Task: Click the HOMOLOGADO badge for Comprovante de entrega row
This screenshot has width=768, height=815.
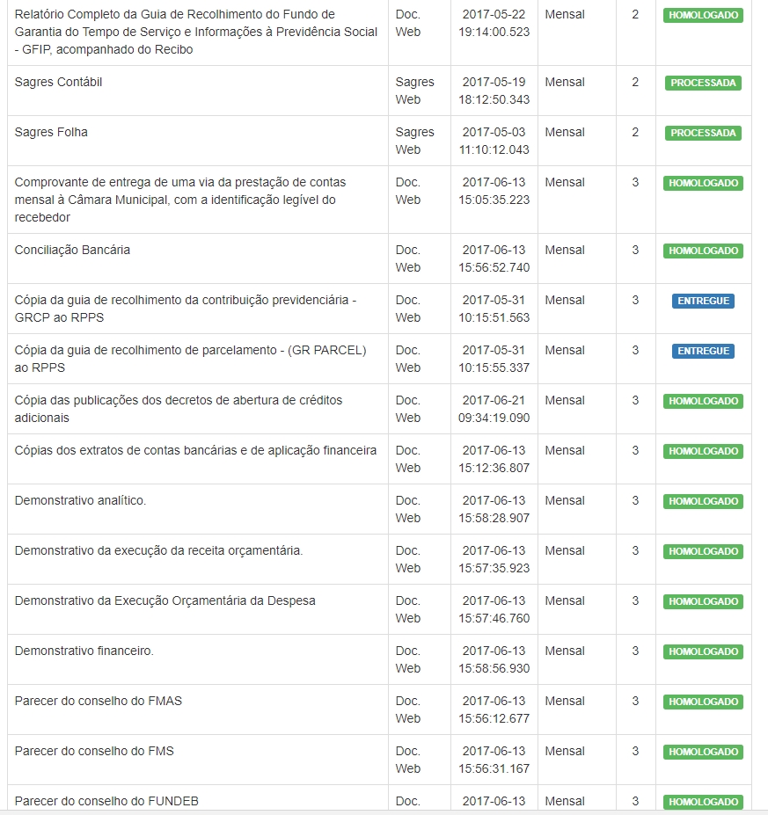Action: (x=703, y=183)
